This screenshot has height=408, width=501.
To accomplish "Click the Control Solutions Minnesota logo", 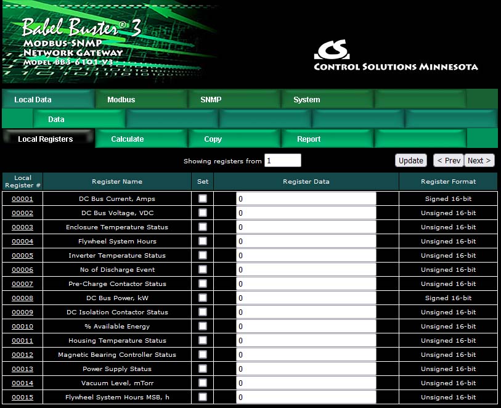I will tap(395, 56).
